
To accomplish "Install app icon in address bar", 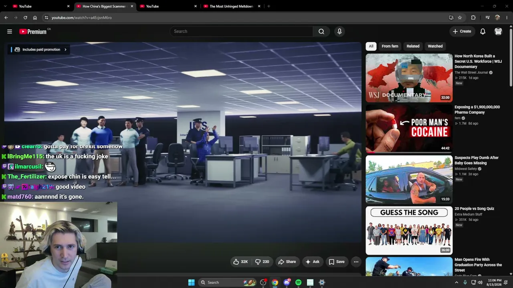I will pos(451,18).
